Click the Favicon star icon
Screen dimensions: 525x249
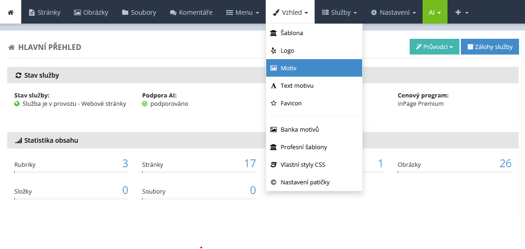pos(274,103)
